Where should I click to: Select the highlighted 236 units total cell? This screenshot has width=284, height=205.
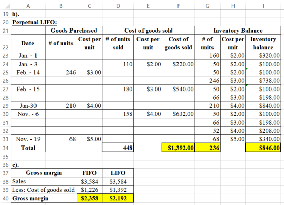click(207, 148)
